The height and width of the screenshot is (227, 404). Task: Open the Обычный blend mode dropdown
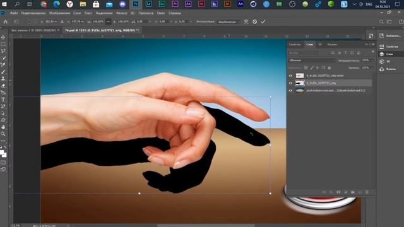point(312,61)
